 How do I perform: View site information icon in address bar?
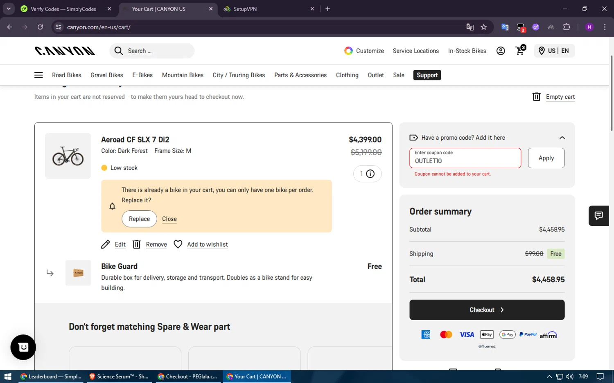pyautogui.click(x=59, y=27)
